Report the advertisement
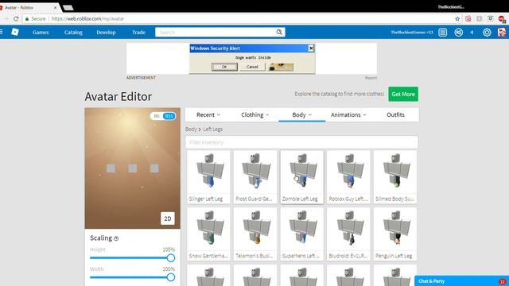Screen dimensions: 509x286 (x=371, y=78)
